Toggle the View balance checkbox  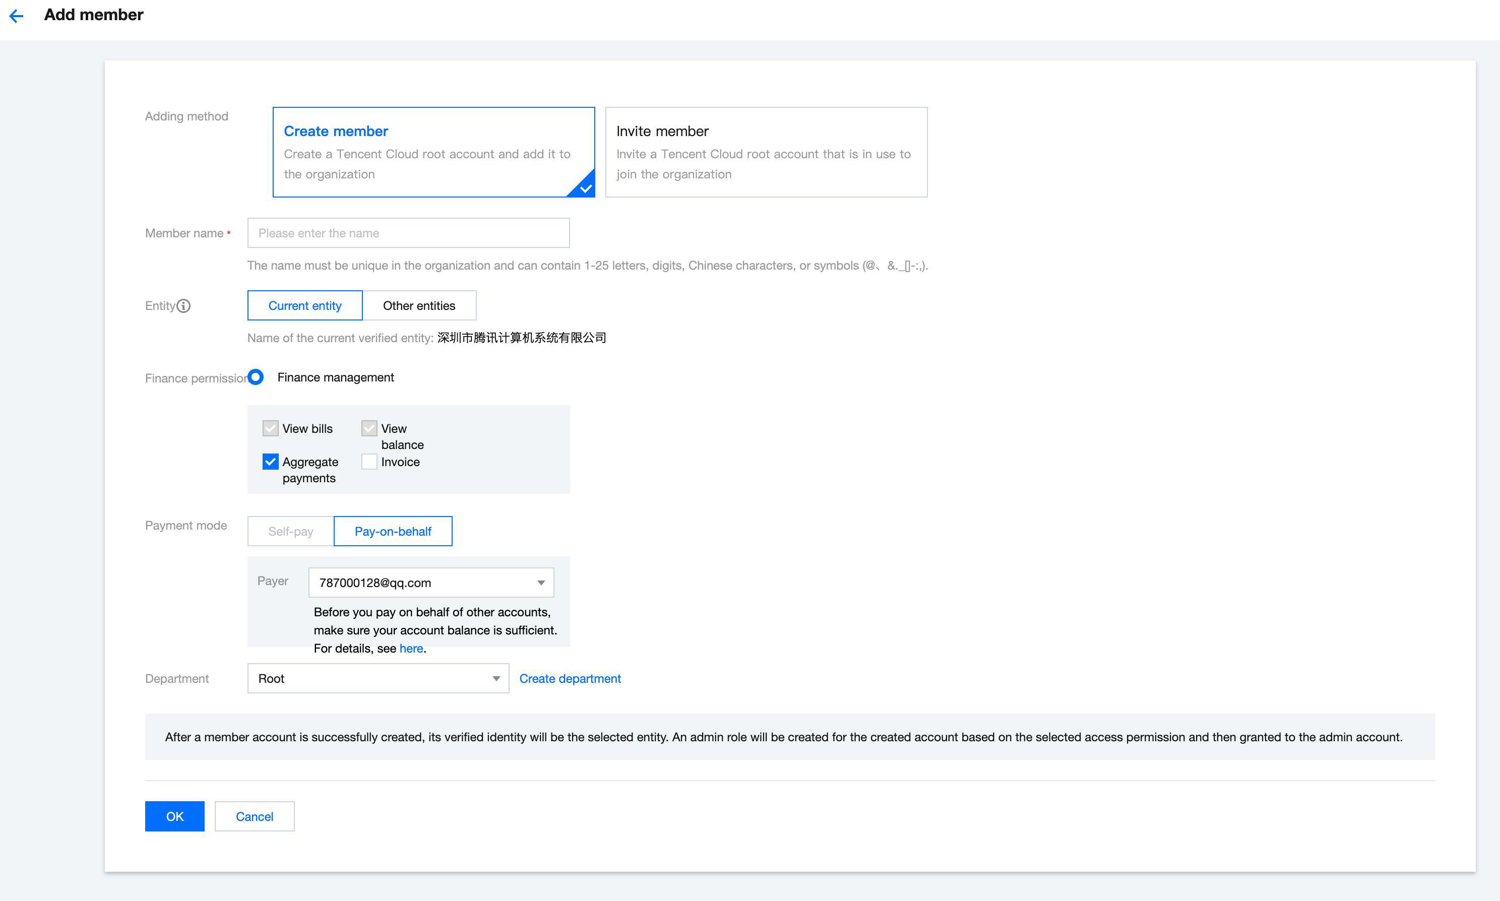369,428
